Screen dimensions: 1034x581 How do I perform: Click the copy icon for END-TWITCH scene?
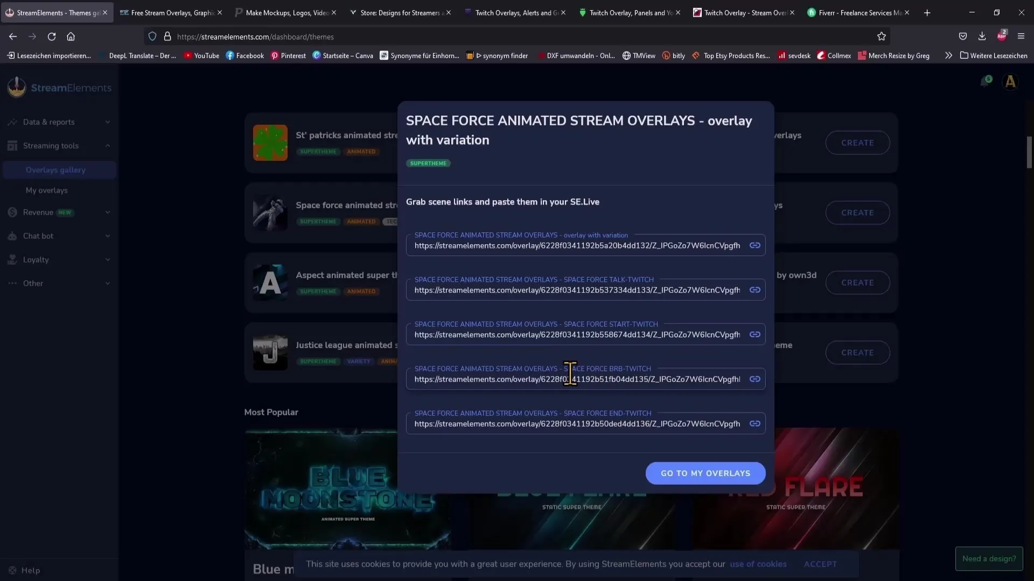coord(755,423)
